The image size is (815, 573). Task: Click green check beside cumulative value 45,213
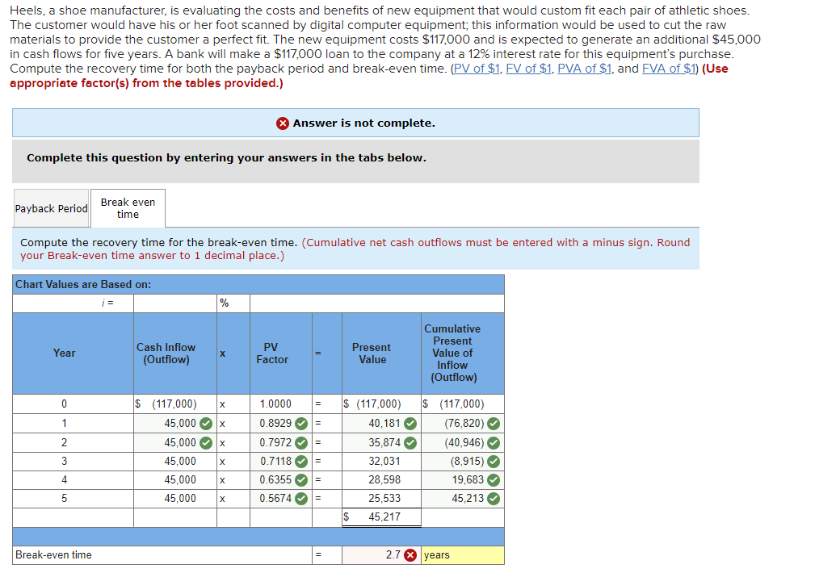[x=494, y=499]
